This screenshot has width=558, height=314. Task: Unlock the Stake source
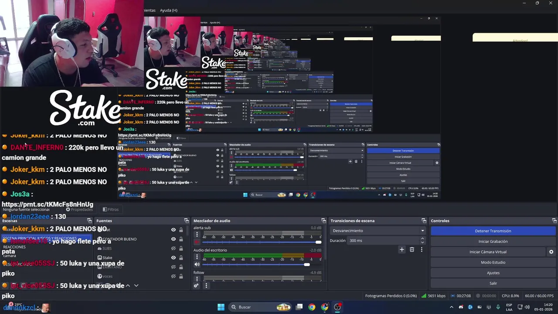click(181, 258)
